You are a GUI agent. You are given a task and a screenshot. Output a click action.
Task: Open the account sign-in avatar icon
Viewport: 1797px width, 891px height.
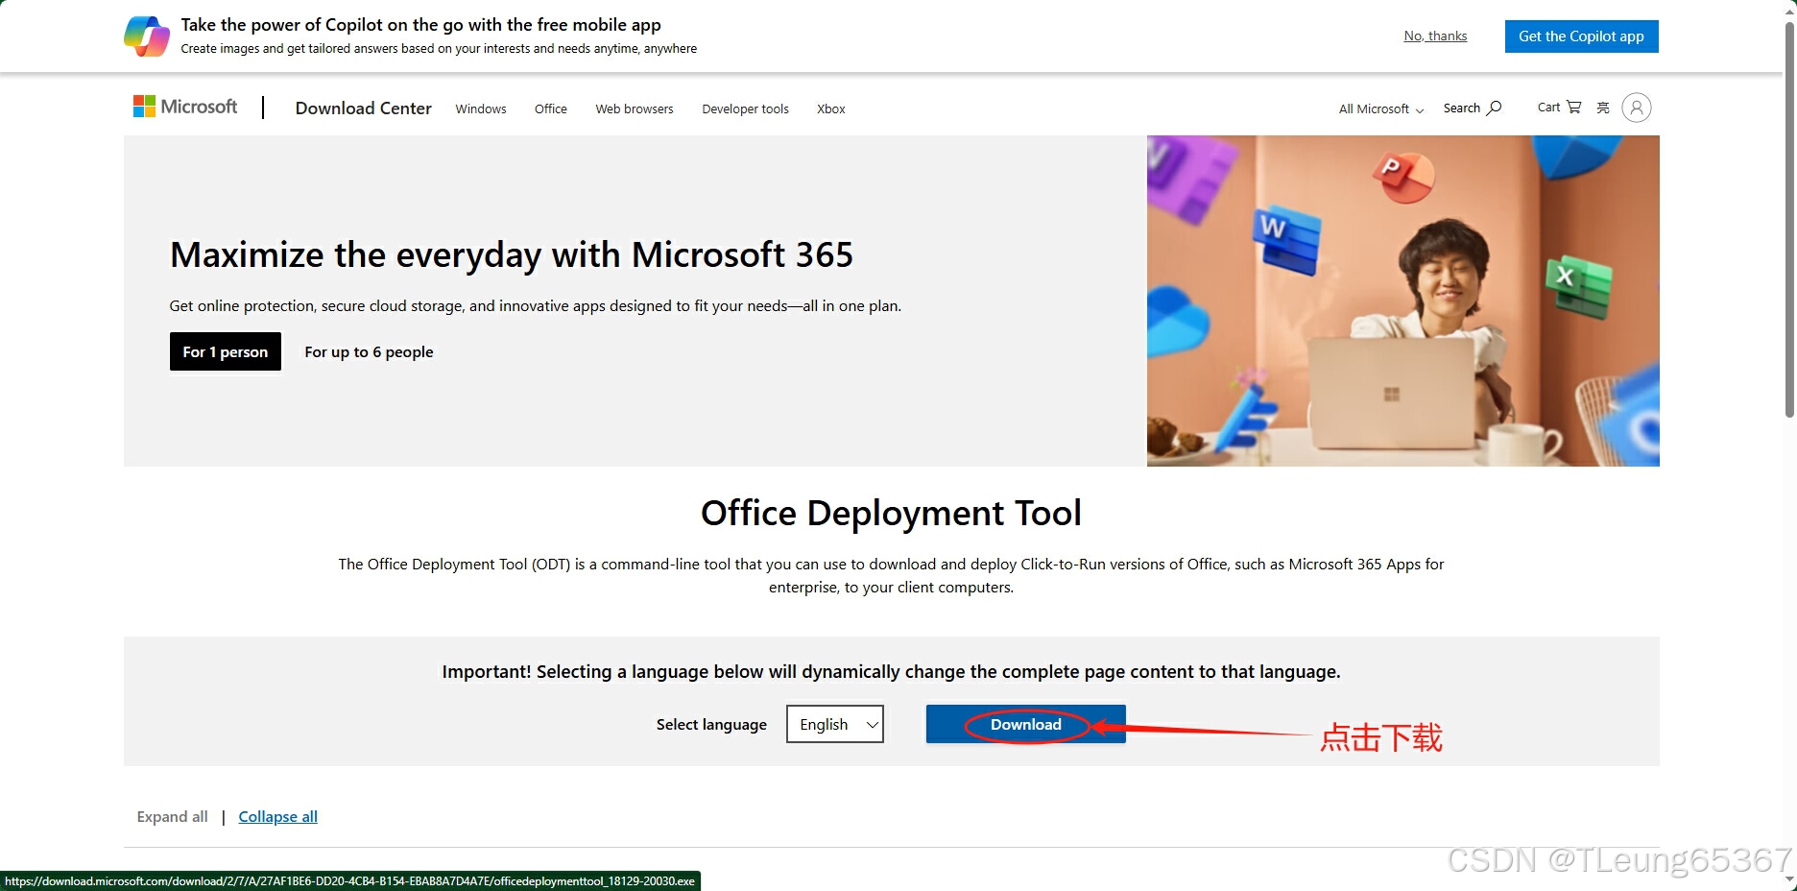click(x=1637, y=108)
